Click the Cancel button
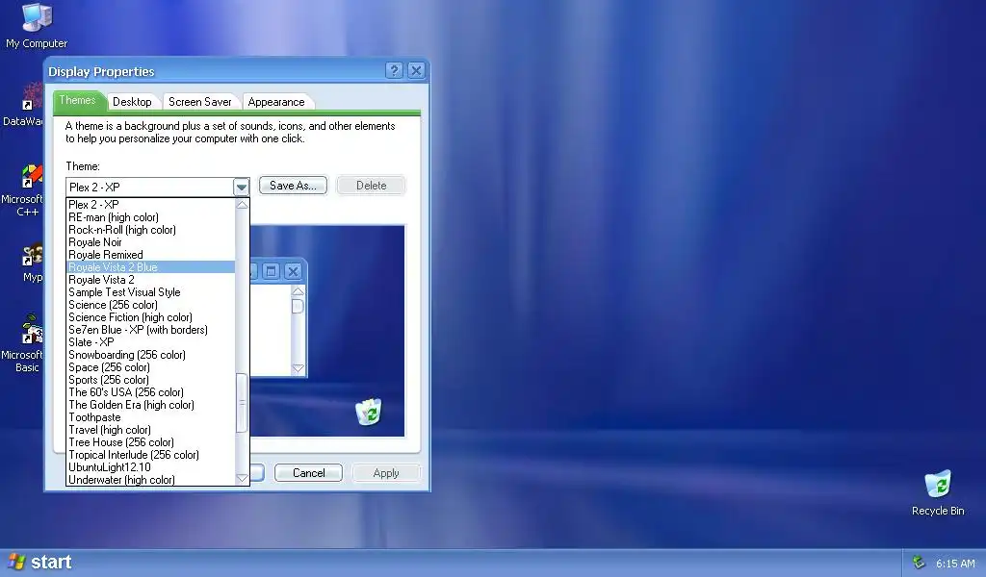This screenshot has width=986, height=577. [309, 473]
